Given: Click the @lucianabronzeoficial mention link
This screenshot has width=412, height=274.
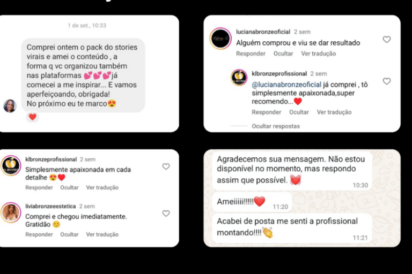Looking at the screenshot, I should pyautogui.click(x=286, y=85).
